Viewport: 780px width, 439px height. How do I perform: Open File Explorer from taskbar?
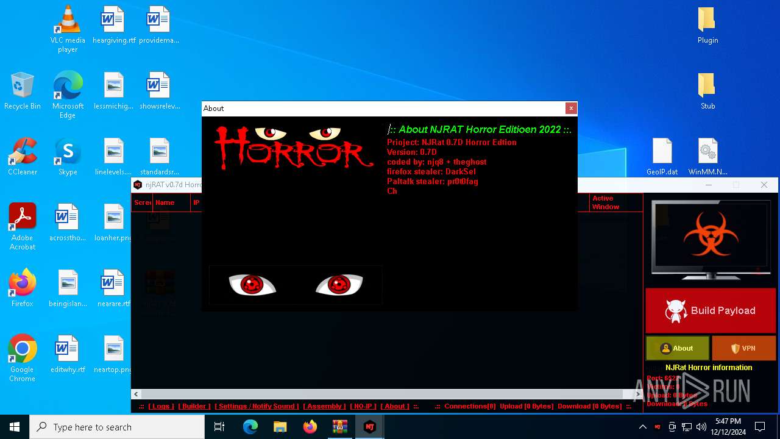(280, 427)
